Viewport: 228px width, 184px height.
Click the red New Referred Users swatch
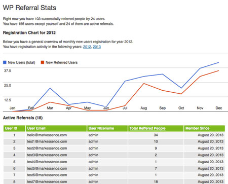(43, 62)
